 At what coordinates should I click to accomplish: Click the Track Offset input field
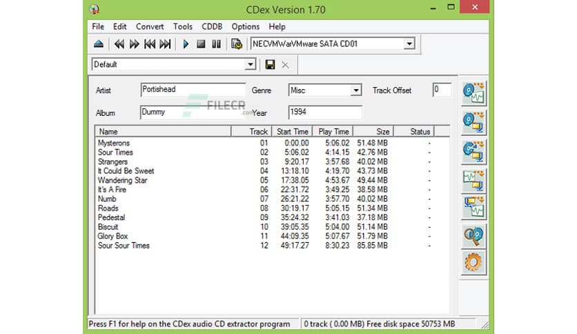click(442, 90)
